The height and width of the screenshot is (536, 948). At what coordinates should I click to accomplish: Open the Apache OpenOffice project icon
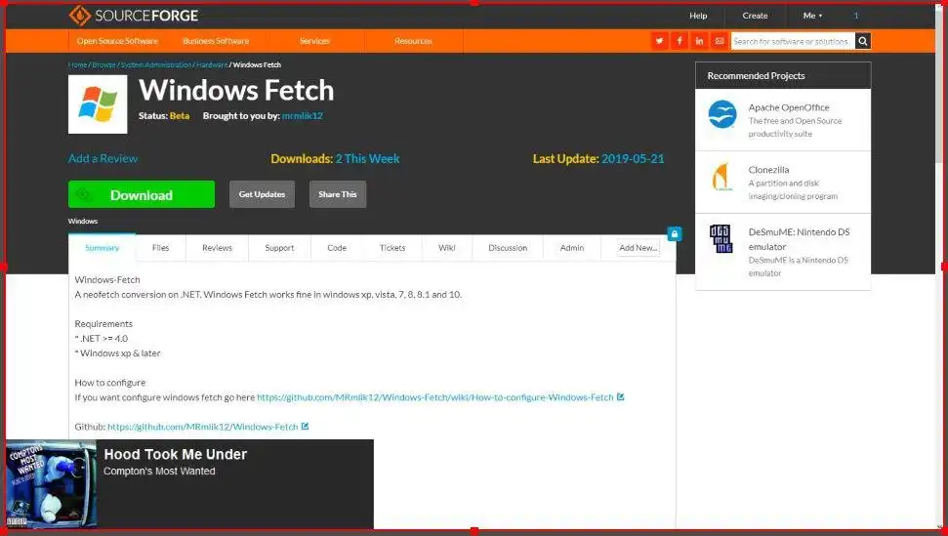coord(722,114)
